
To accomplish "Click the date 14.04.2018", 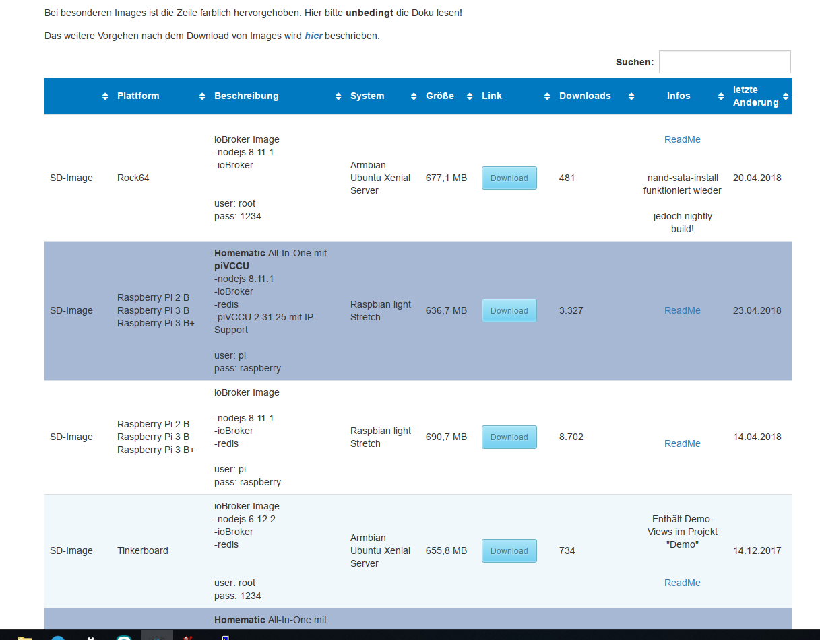I will [x=757, y=437].
